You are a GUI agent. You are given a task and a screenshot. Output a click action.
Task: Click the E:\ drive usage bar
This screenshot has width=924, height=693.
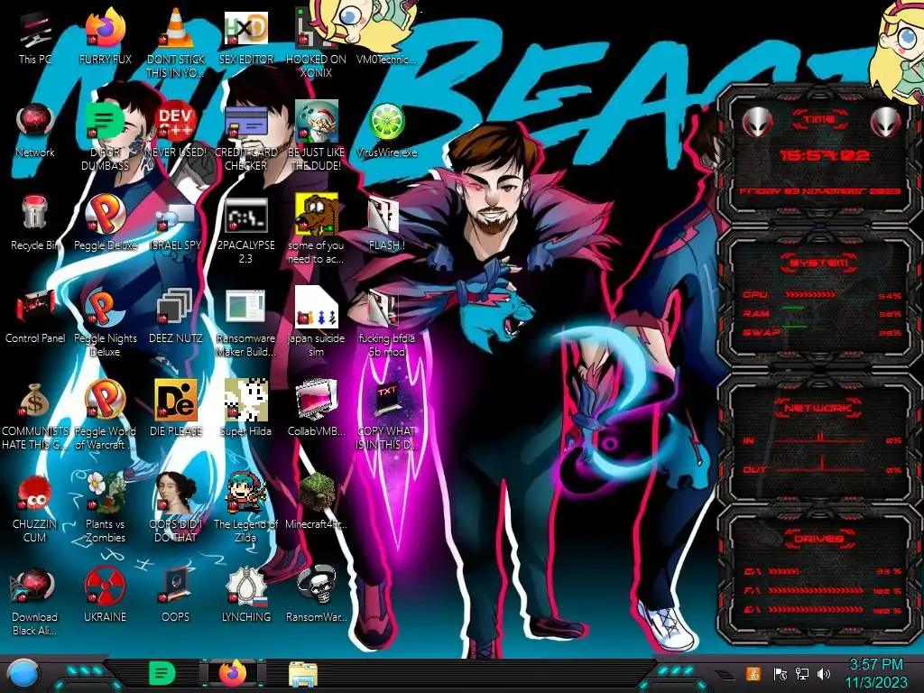pos(817,610)
